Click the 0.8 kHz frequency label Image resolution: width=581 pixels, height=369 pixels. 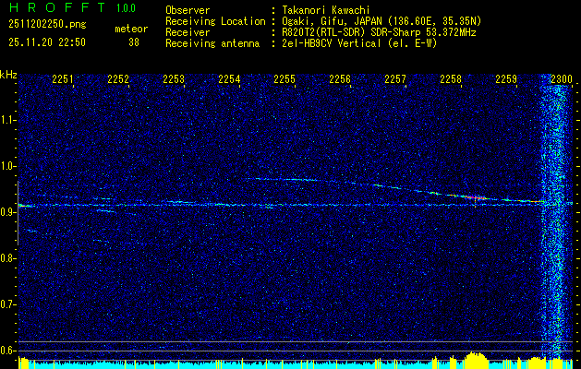pos(8,258)
